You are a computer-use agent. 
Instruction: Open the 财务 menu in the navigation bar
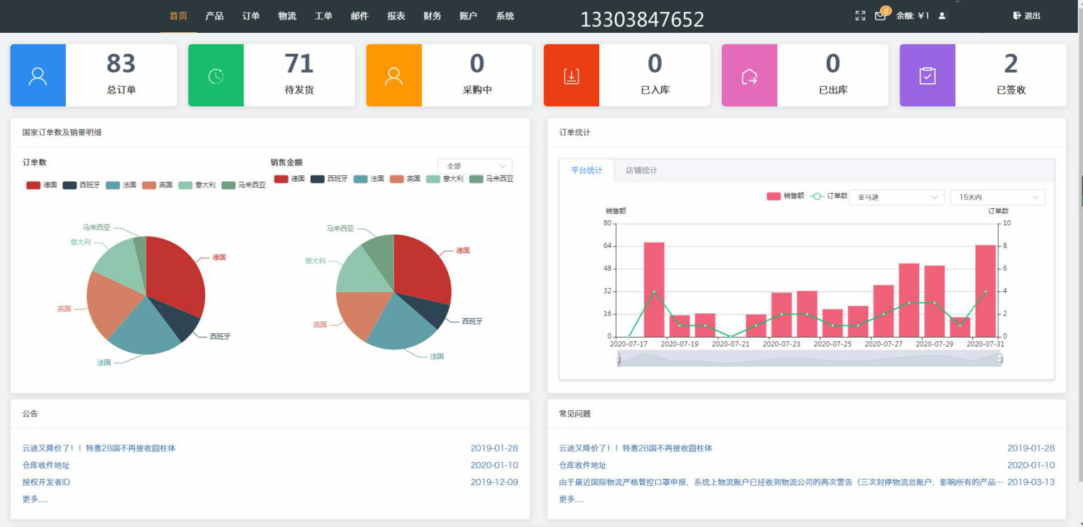[432, 15]
